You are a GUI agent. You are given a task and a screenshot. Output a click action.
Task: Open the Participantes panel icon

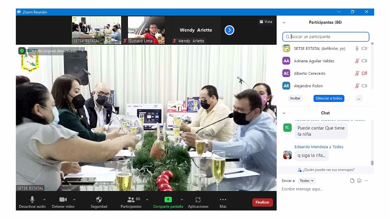(131, 200)
